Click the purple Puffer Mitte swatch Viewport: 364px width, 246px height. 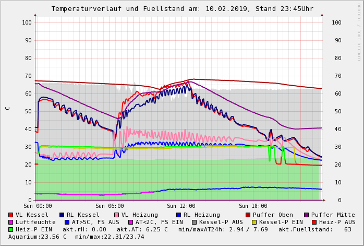coord(306,215)
